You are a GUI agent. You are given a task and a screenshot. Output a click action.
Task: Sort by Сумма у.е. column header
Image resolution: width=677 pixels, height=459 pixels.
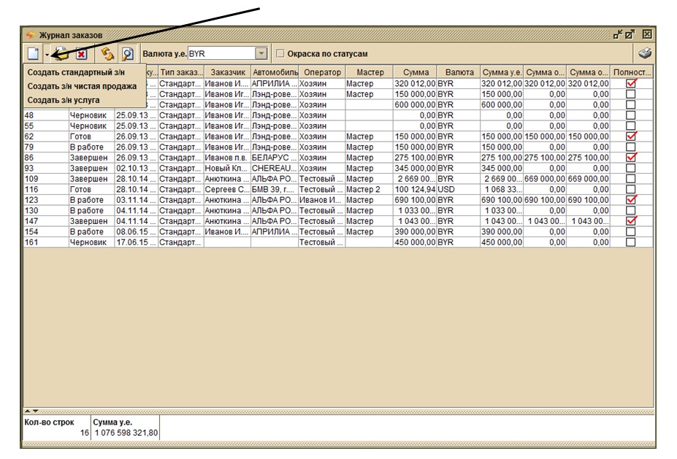(502, 72)
